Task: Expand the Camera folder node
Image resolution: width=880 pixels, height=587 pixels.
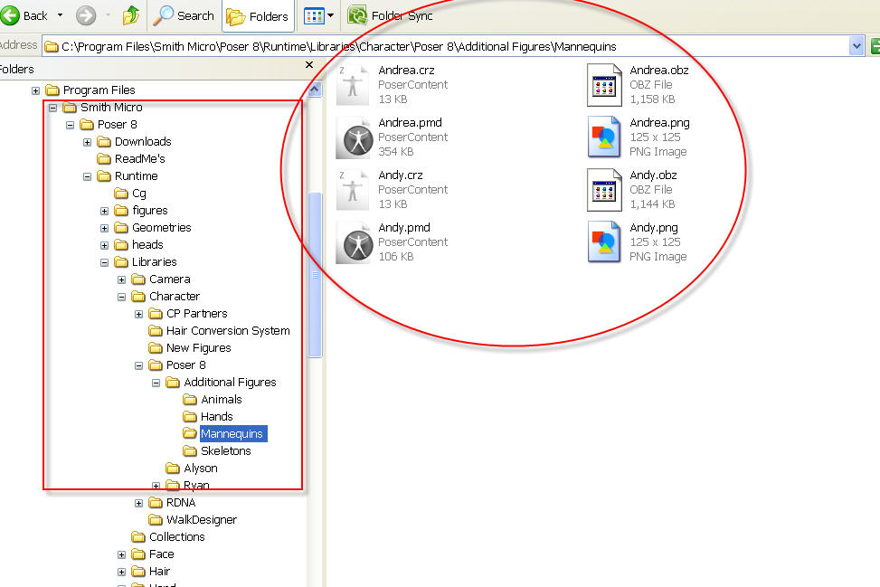Action: pyautogui.click(x=122, y=279)
